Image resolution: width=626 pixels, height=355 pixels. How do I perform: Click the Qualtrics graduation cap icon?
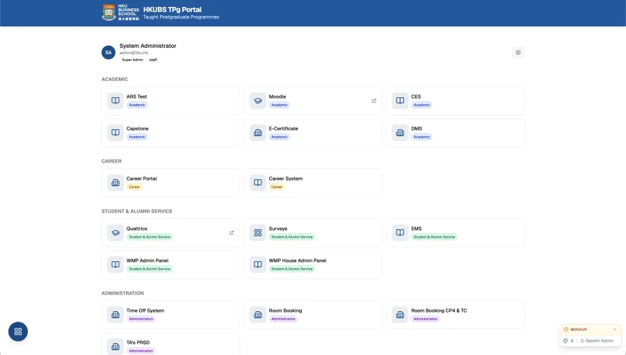click(x=115, y=233)
